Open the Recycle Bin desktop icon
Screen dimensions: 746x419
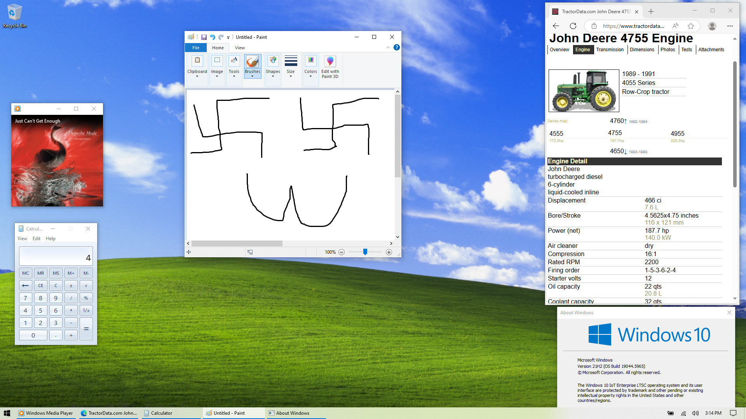pos(15,16)
